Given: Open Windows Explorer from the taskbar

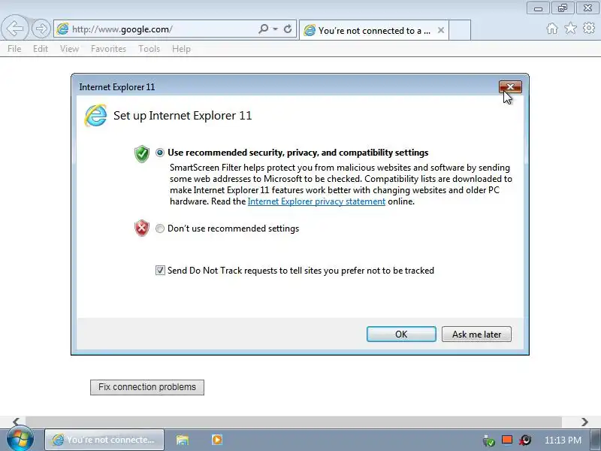Looking at the screenshot, I should (x=183, y=440).
